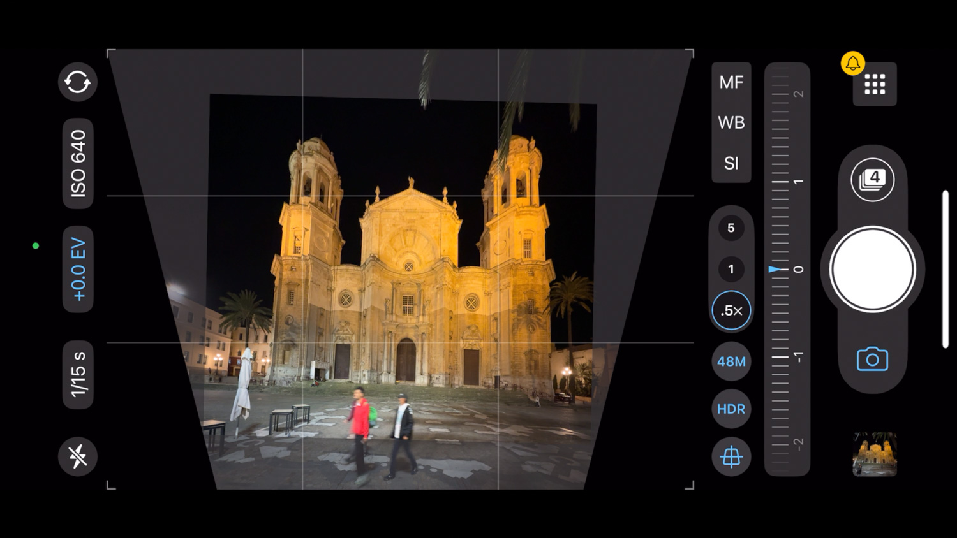The height and width of the screenshot is (538, 957).
Task: Toggle HDR mode
Action: tap(731, 409)
